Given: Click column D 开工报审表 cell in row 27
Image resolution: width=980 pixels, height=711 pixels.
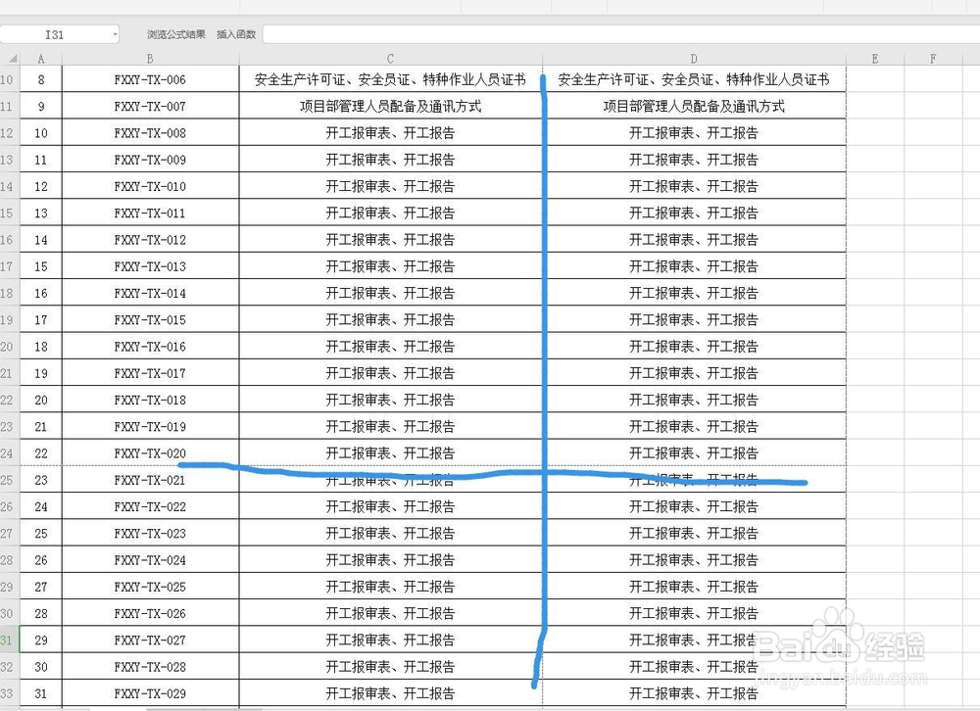Looking at the screenshot, I should click(694, 533).
